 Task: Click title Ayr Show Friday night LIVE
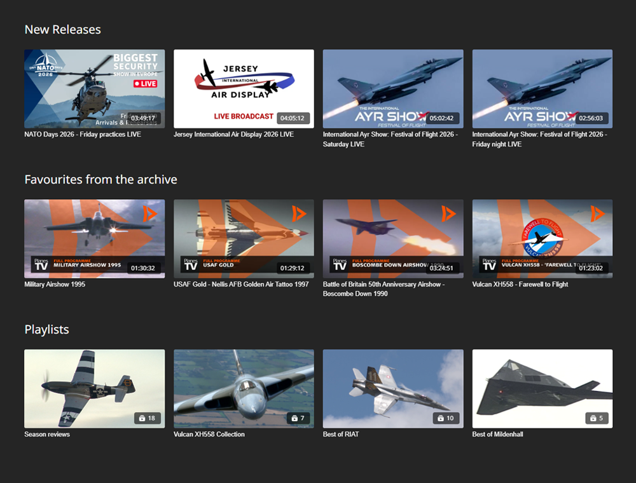click(x=539, y=139)
